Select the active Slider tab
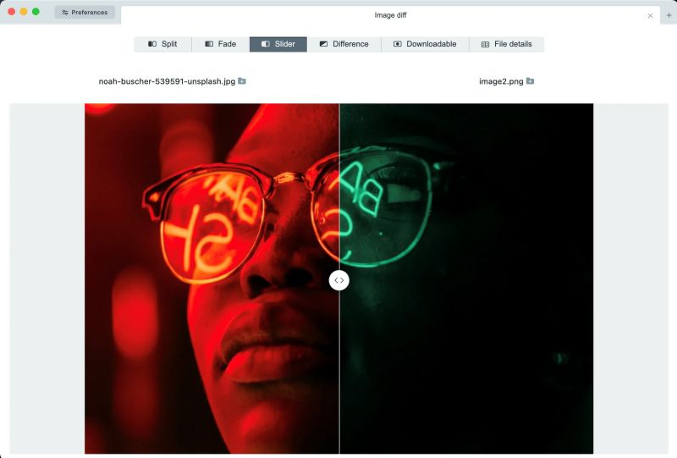 pyautogui.click(x=278, y=44)
